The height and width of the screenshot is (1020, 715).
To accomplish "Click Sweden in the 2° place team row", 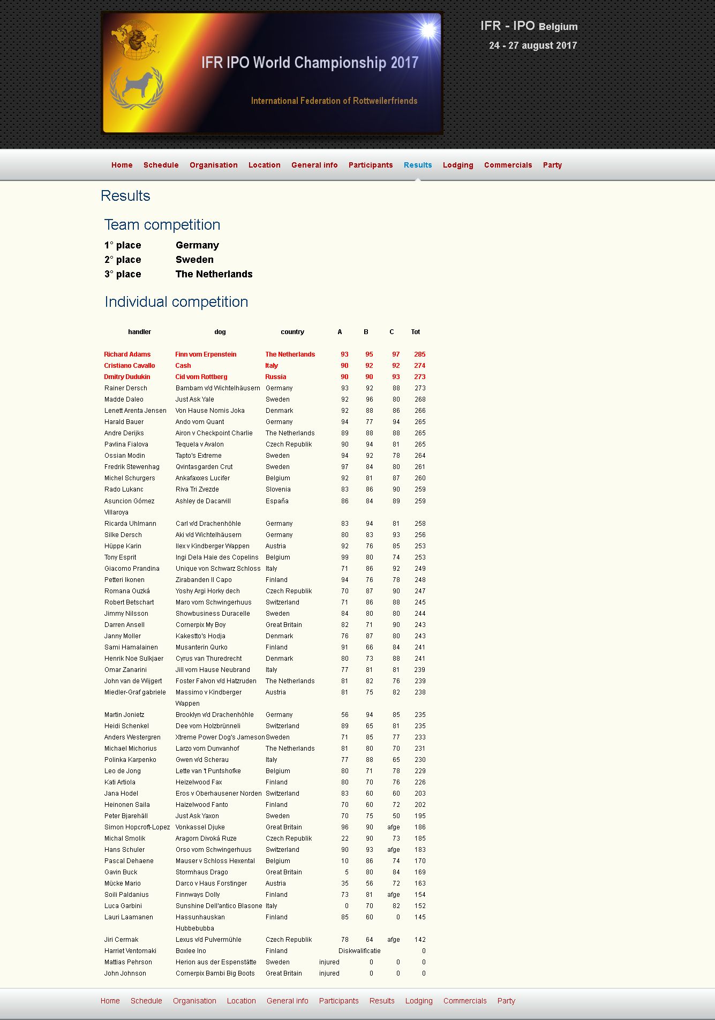I will click(194, 260).
